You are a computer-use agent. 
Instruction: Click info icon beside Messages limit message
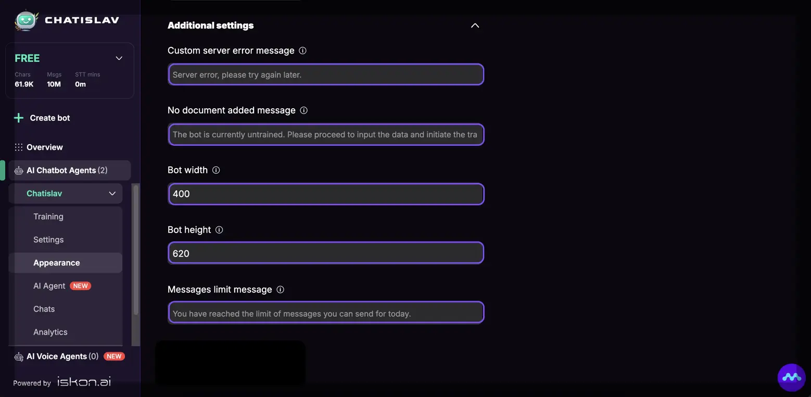pos(280,289)
